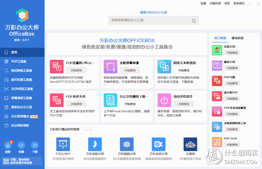Click 开始使用 next to 图片转PDF
This screenshot has width=262, height=169.
tap(232, 99)
